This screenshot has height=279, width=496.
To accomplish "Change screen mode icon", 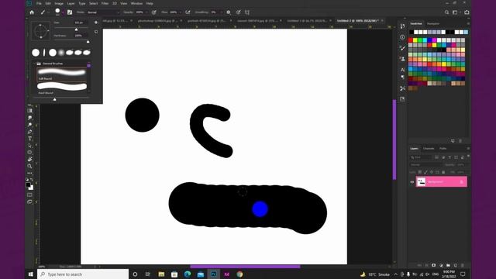I will coord(29,201).
